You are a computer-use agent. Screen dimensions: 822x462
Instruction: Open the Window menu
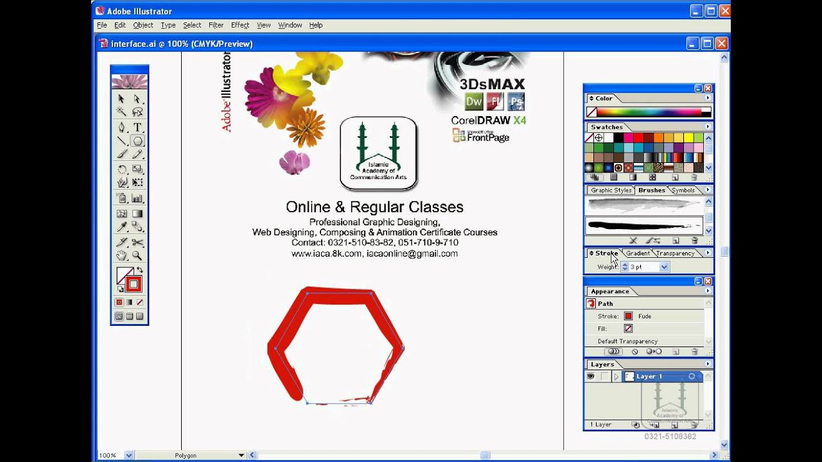click(290, 25)
